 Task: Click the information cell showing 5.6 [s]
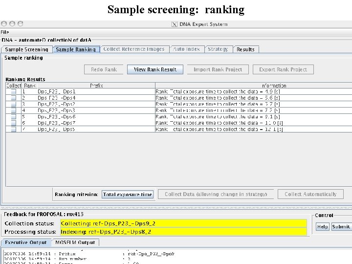(253, 98)
